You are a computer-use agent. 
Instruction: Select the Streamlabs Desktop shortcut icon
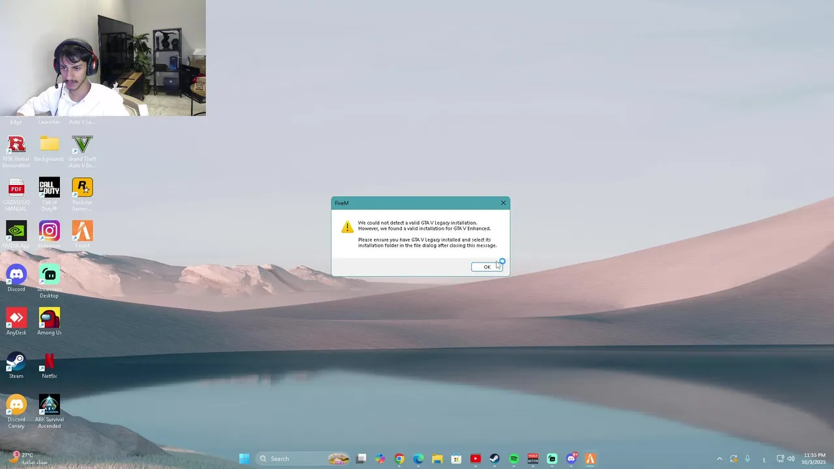click(49, 282)
